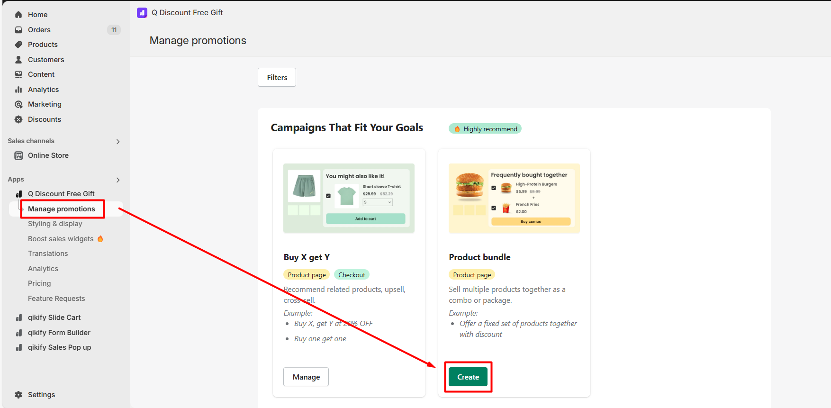Click the Filters button
This screenshot has height=408, width=831.
coord(277,77)
